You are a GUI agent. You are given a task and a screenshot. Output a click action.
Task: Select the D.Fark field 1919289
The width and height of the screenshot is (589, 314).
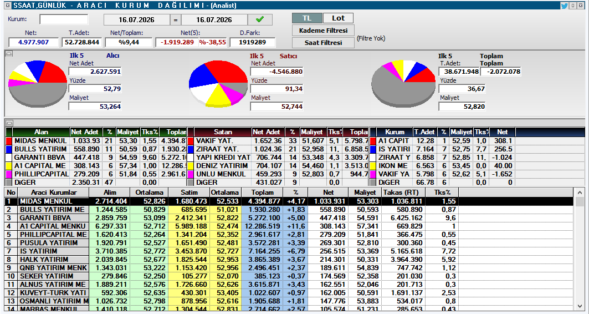pos(253,42)
